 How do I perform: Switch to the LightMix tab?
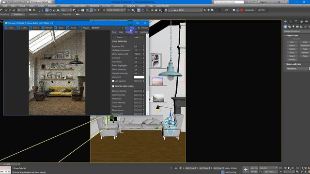pyautogui.click(x=144, y=32)
